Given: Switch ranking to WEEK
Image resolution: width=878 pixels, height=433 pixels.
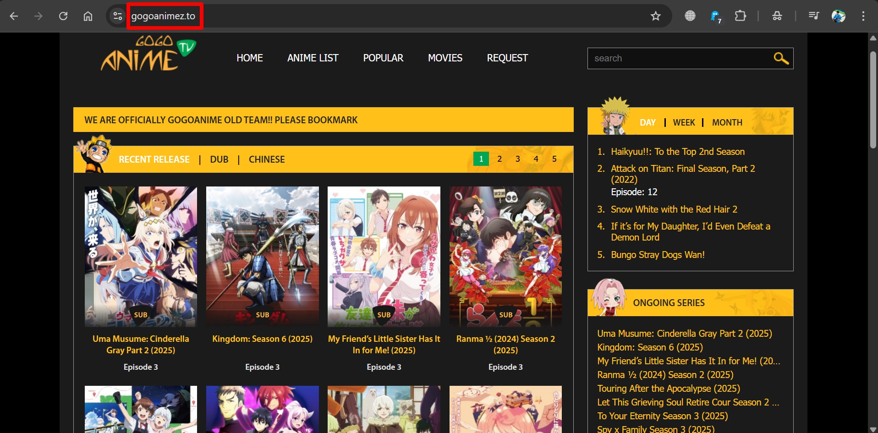Looking at the screenshot, I should click(x=684, y=122).
